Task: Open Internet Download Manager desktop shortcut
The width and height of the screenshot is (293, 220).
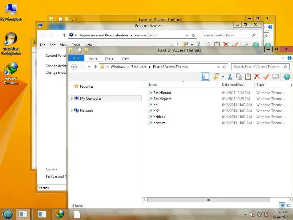Action: coord(11,73)
